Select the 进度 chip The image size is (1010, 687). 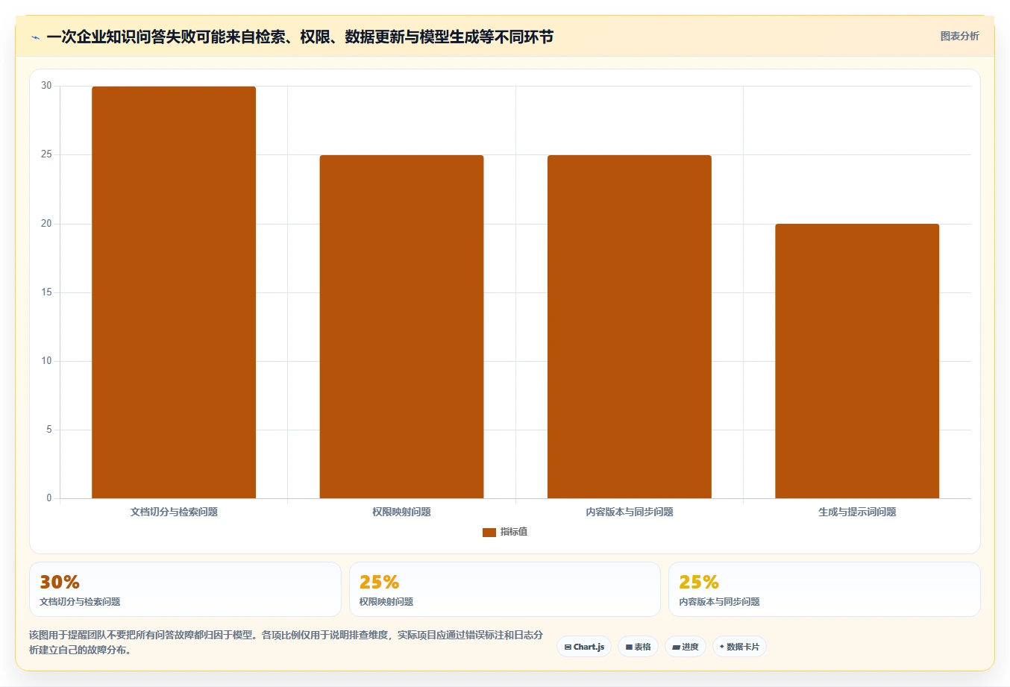point(686,647)
